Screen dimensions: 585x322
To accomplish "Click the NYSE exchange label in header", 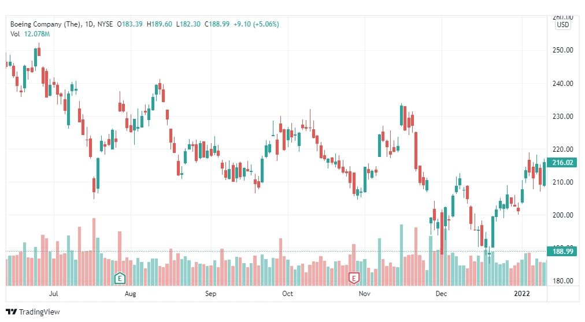I will pos(105,24).
